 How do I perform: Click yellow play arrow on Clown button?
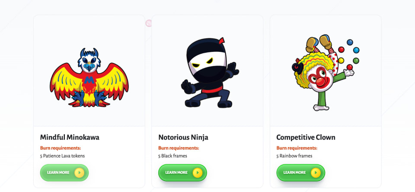(316, 173)
